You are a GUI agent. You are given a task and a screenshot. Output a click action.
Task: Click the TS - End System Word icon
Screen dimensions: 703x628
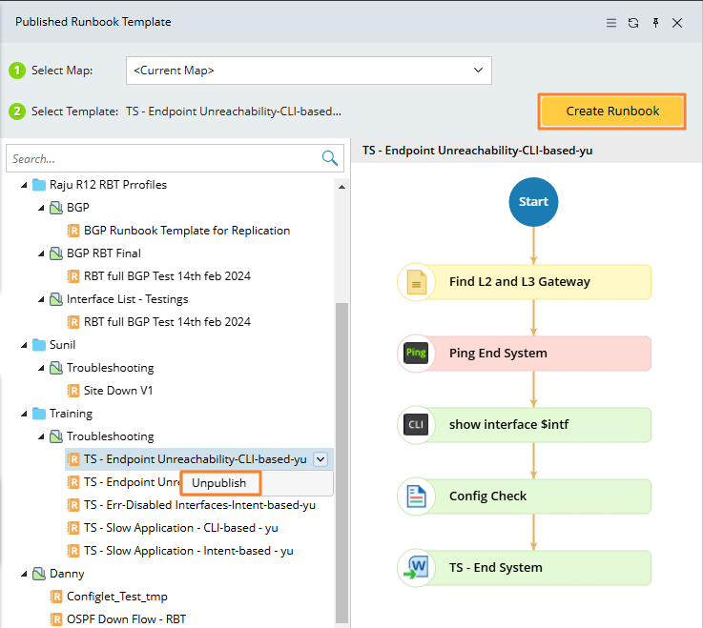point(416,568)
